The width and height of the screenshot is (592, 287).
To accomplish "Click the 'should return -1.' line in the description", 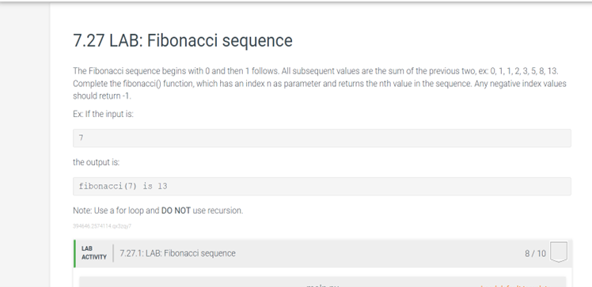I will pos(102,96).
